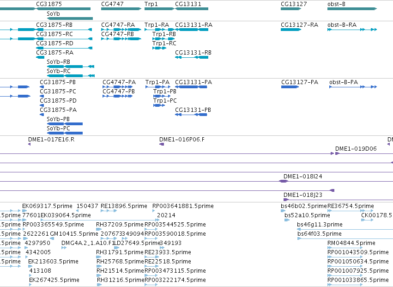Click the obst-B gene label

(x=336, y=4)
